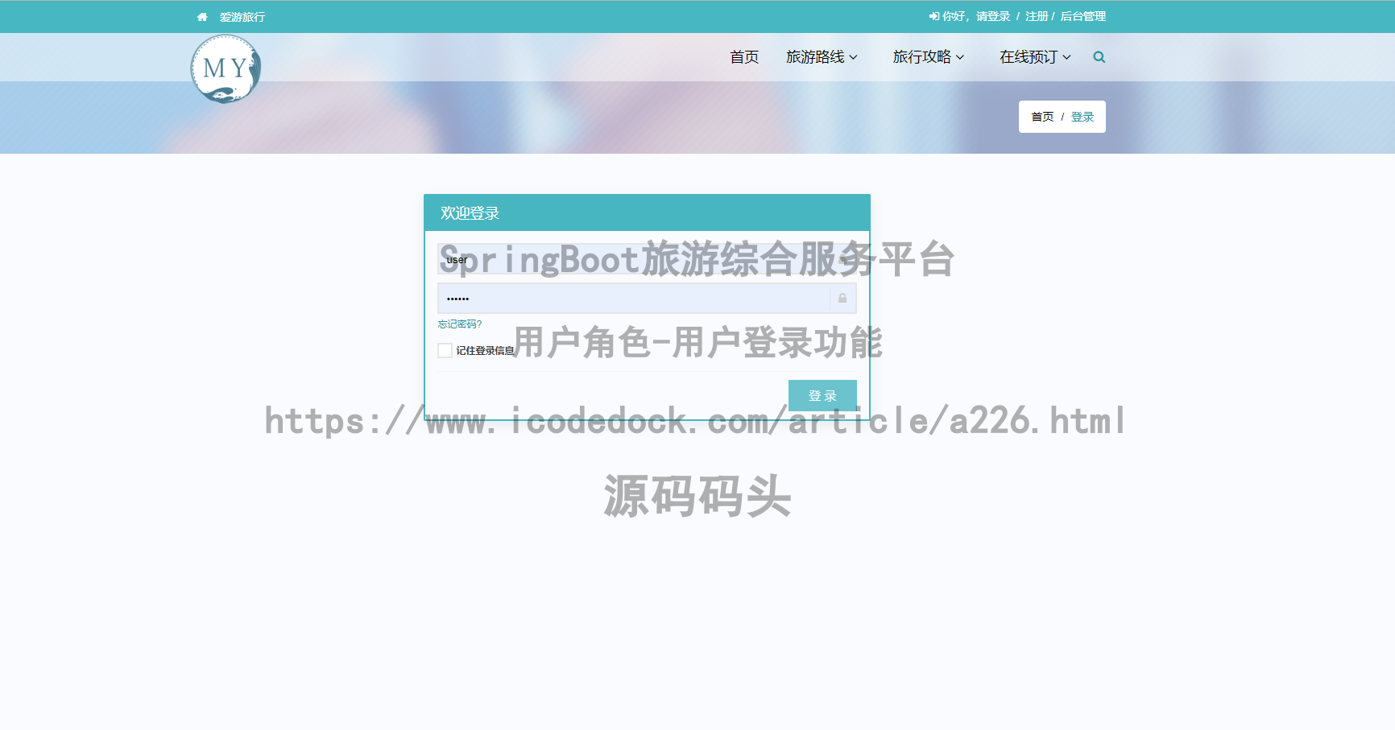Select 登录 in the breadcrumb box
This screenshot has height=730, width=1395.
1083,116
